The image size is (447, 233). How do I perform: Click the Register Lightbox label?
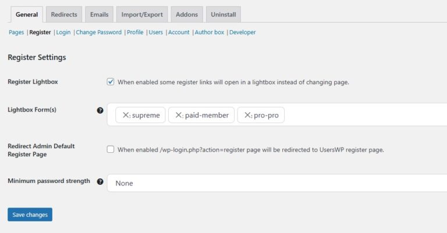click(x=33, y=82)
